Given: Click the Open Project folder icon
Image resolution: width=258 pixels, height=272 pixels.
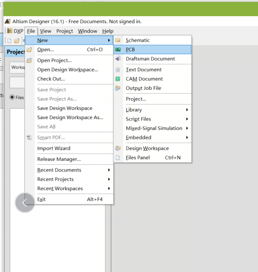Looking at the screenshot, I should [x=29, y=60].
